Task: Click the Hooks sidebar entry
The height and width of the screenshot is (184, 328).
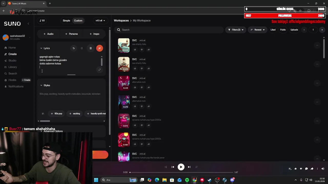Action: 12,80
